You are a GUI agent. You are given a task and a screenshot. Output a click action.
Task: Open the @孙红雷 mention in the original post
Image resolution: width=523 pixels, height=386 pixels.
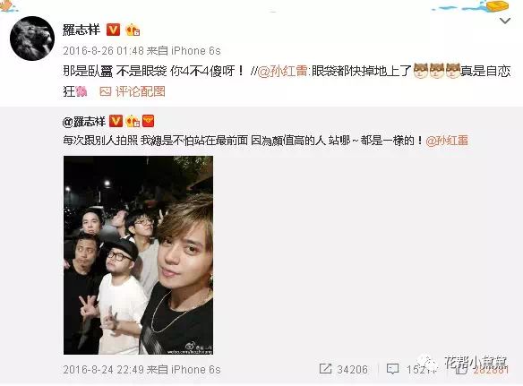tap(447, 141)
